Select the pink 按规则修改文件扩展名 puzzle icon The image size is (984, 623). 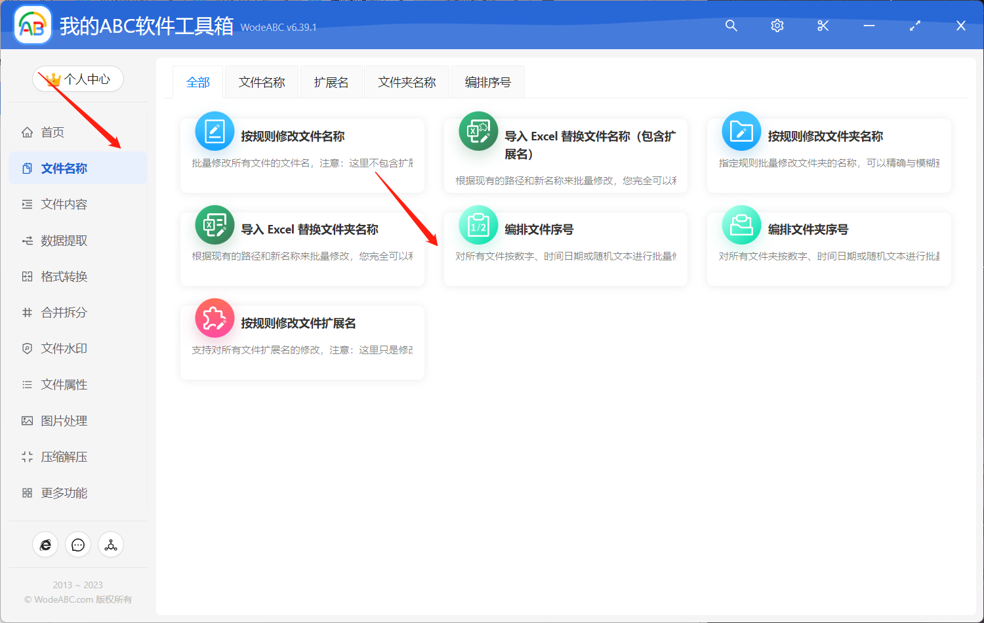215,317
